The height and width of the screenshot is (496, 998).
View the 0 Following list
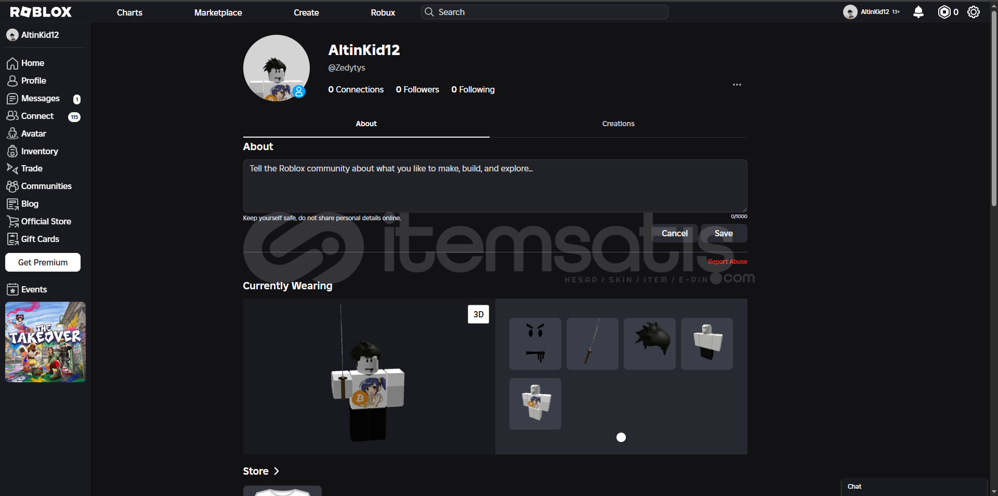coord(473,89)
